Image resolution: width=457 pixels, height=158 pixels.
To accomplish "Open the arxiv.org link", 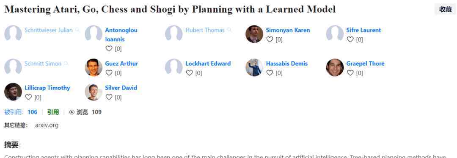I will pyautogui.click(x=47, y=125).
